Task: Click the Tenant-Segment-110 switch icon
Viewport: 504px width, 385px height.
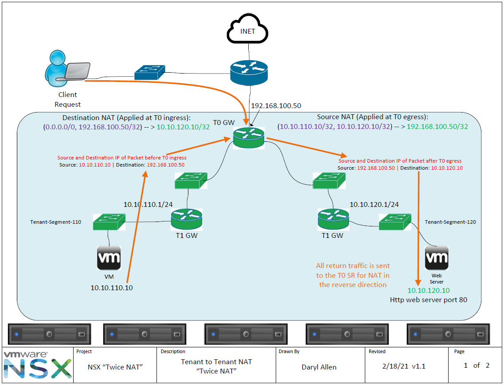Action: [x=109, y=221]
